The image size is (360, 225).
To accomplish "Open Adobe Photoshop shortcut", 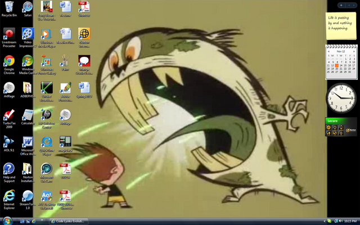I will [x=65, y=92].
